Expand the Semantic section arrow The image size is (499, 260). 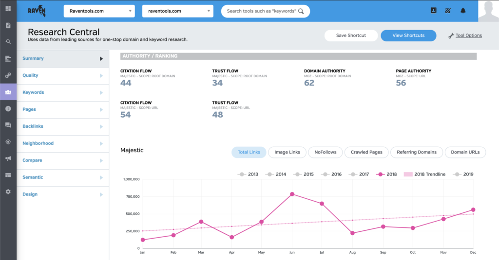[x=101, y=177]
